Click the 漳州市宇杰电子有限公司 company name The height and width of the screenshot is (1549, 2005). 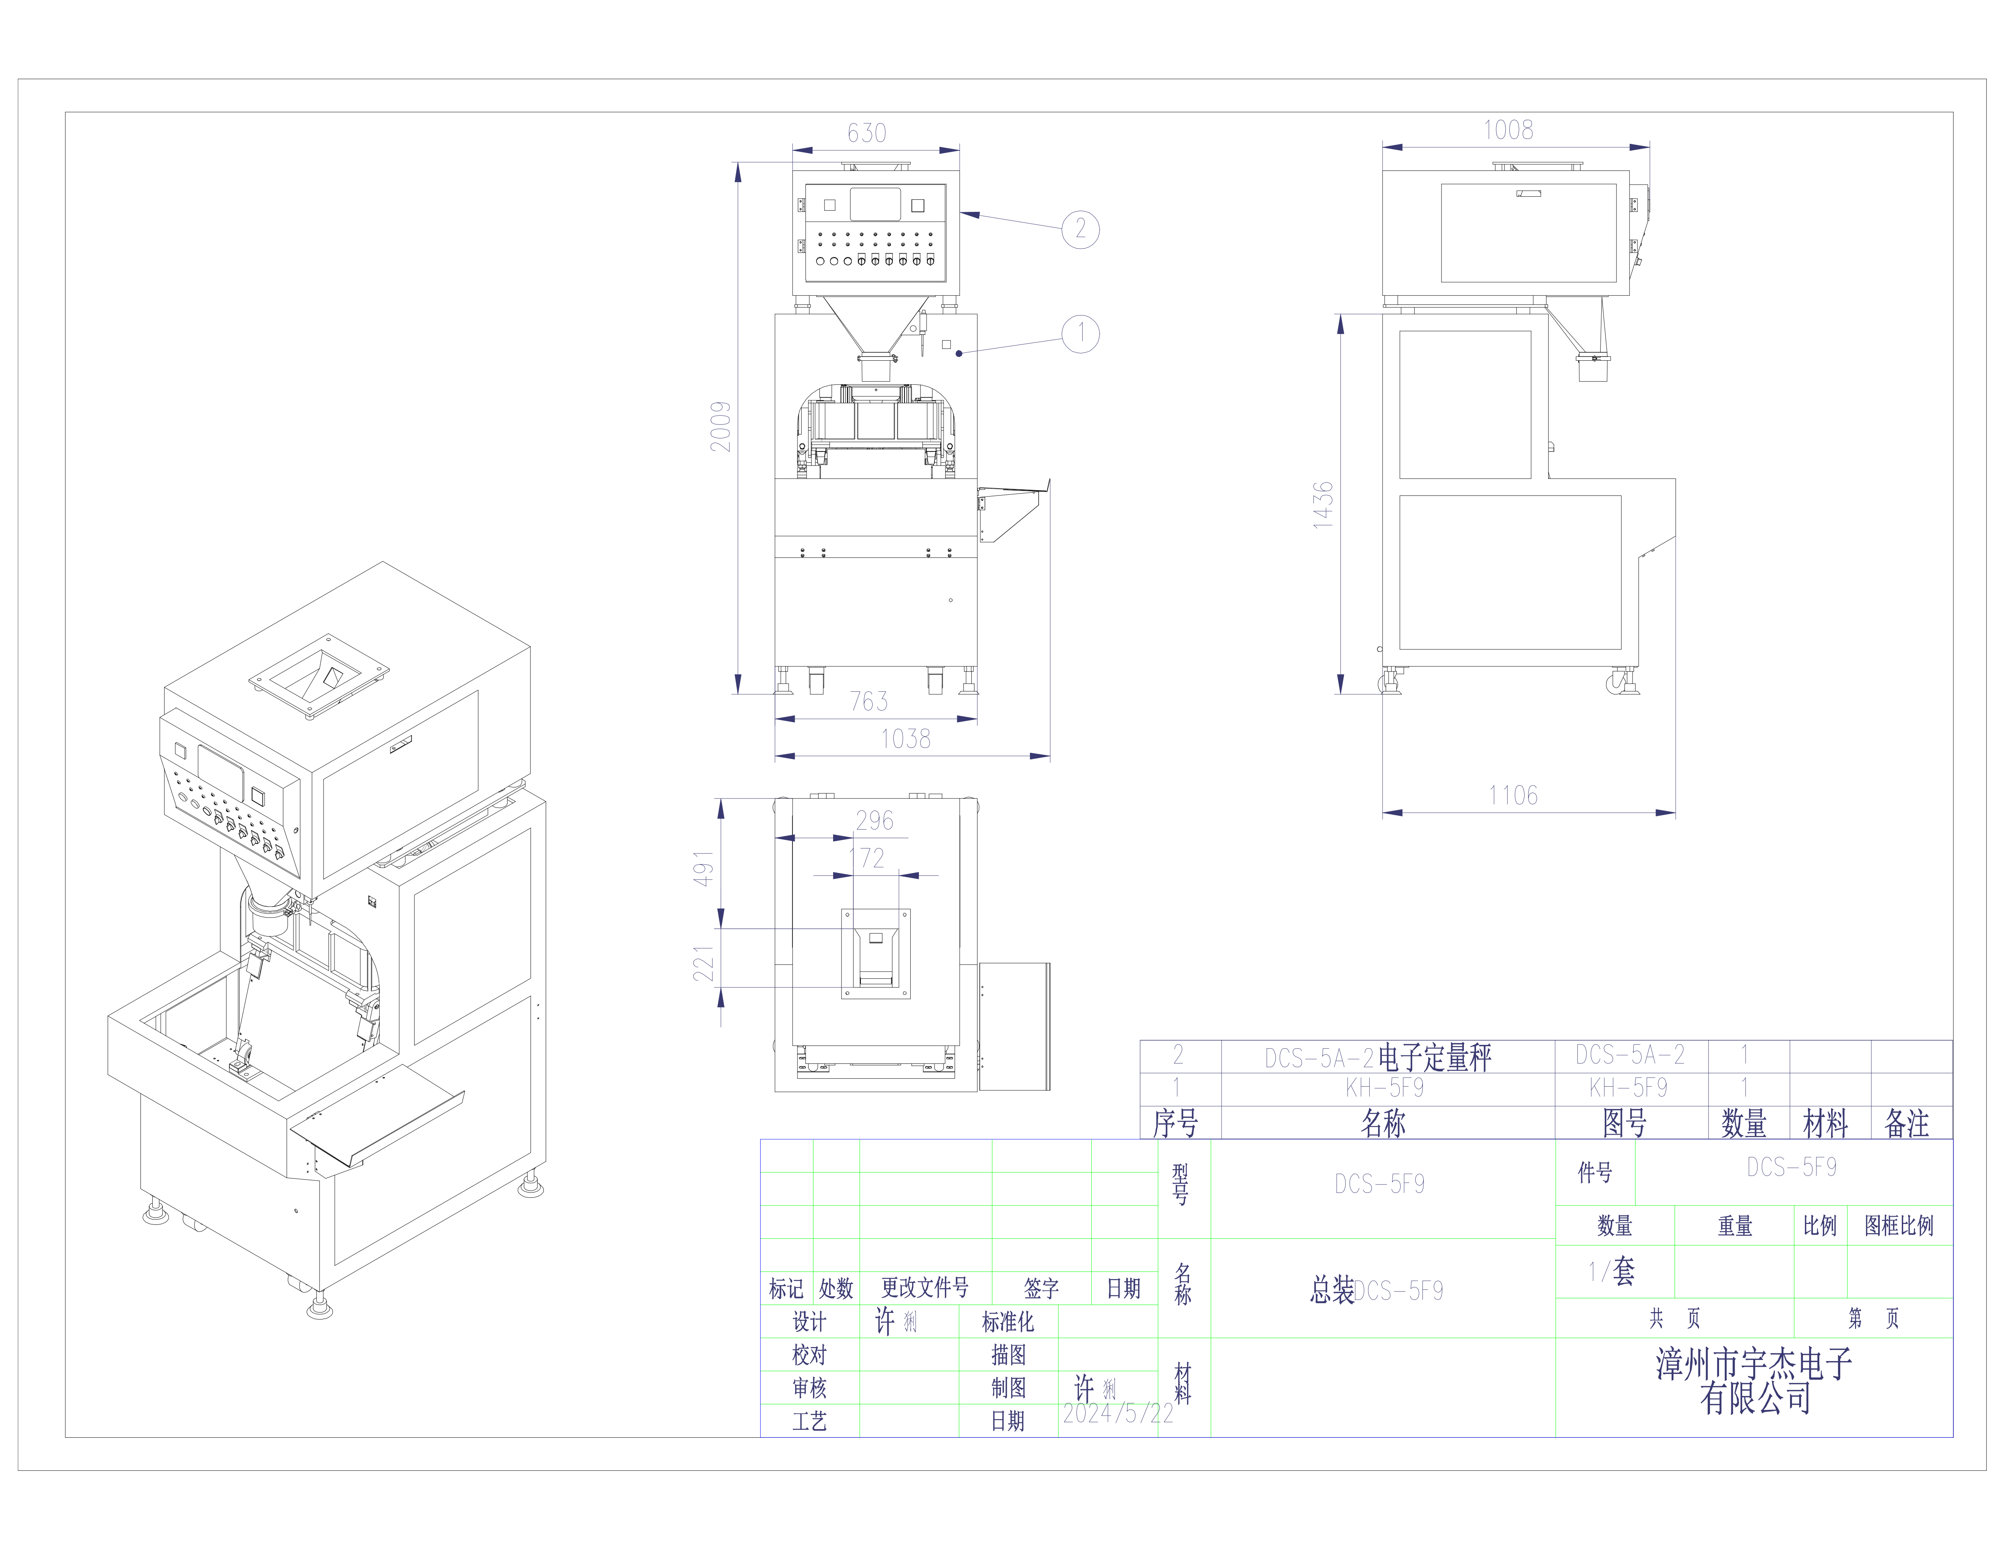[x=1754, y=1381]
